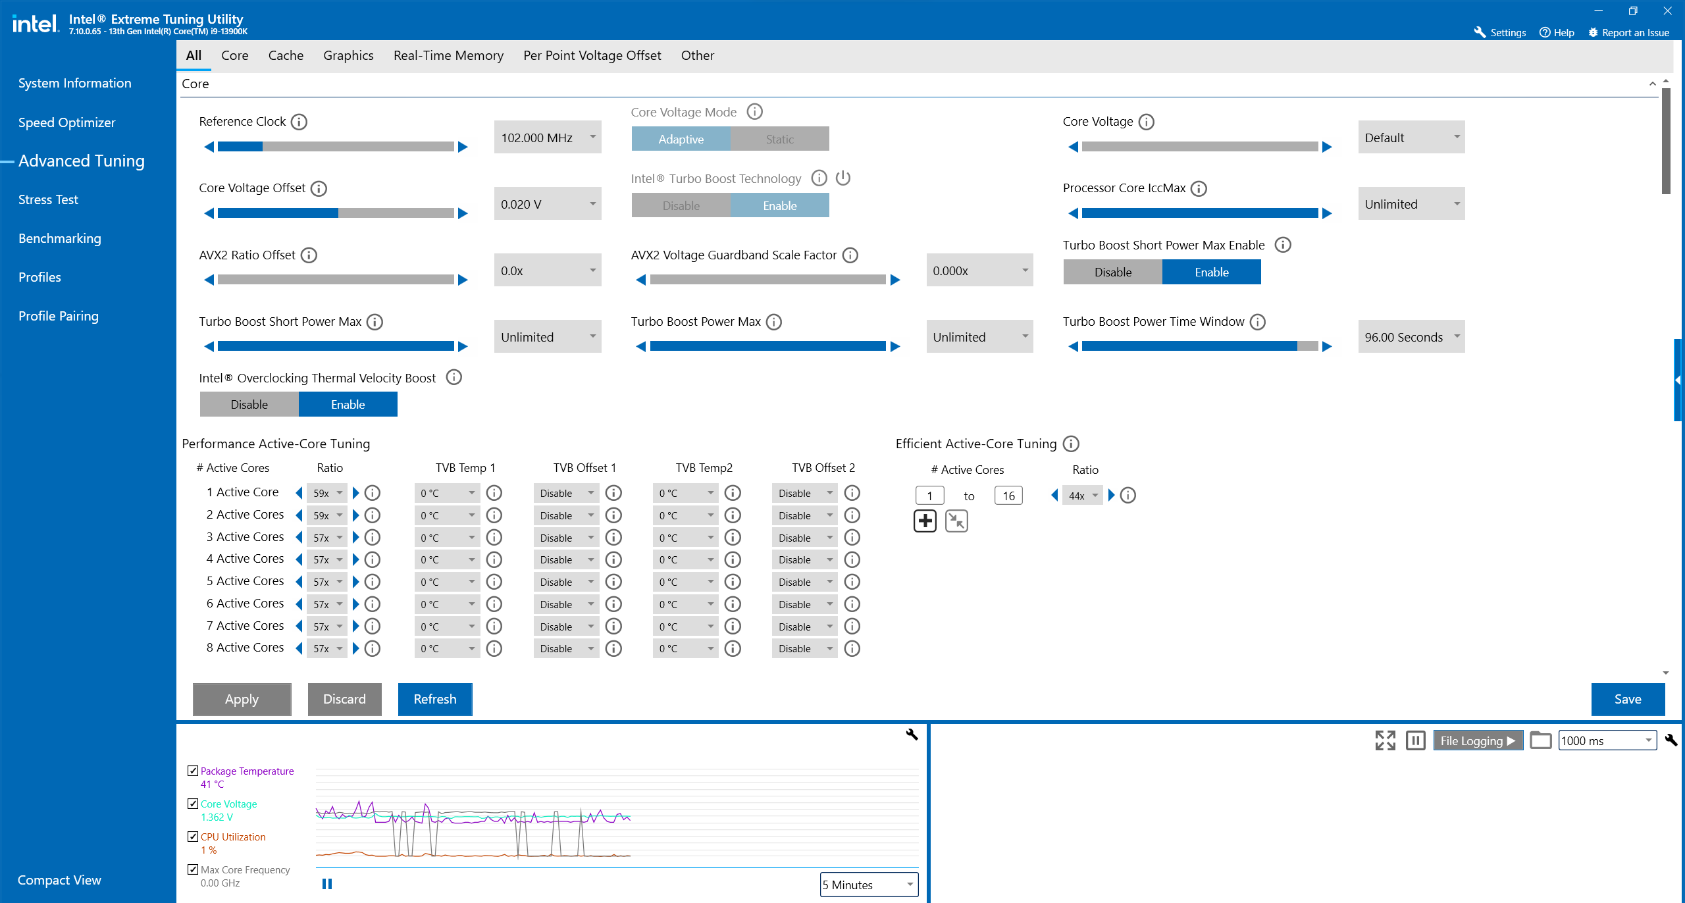Pause the monitoring panel updates
Screen dimensions: 1685x903
click(x=1415, y=740)
